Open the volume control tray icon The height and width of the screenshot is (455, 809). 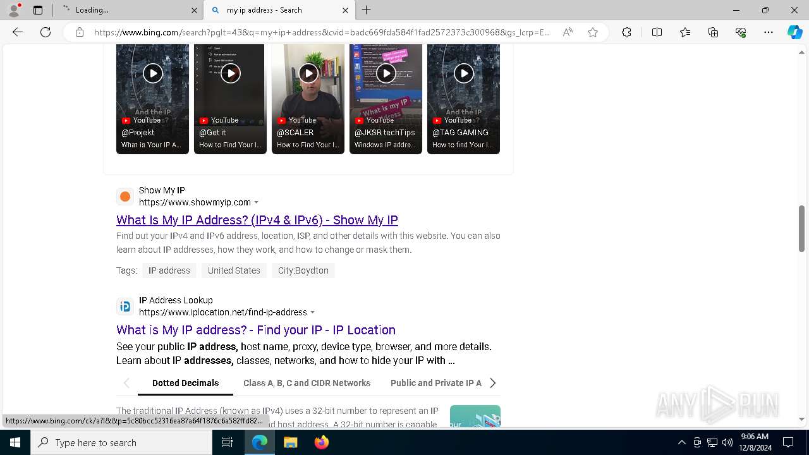[727, 442]
